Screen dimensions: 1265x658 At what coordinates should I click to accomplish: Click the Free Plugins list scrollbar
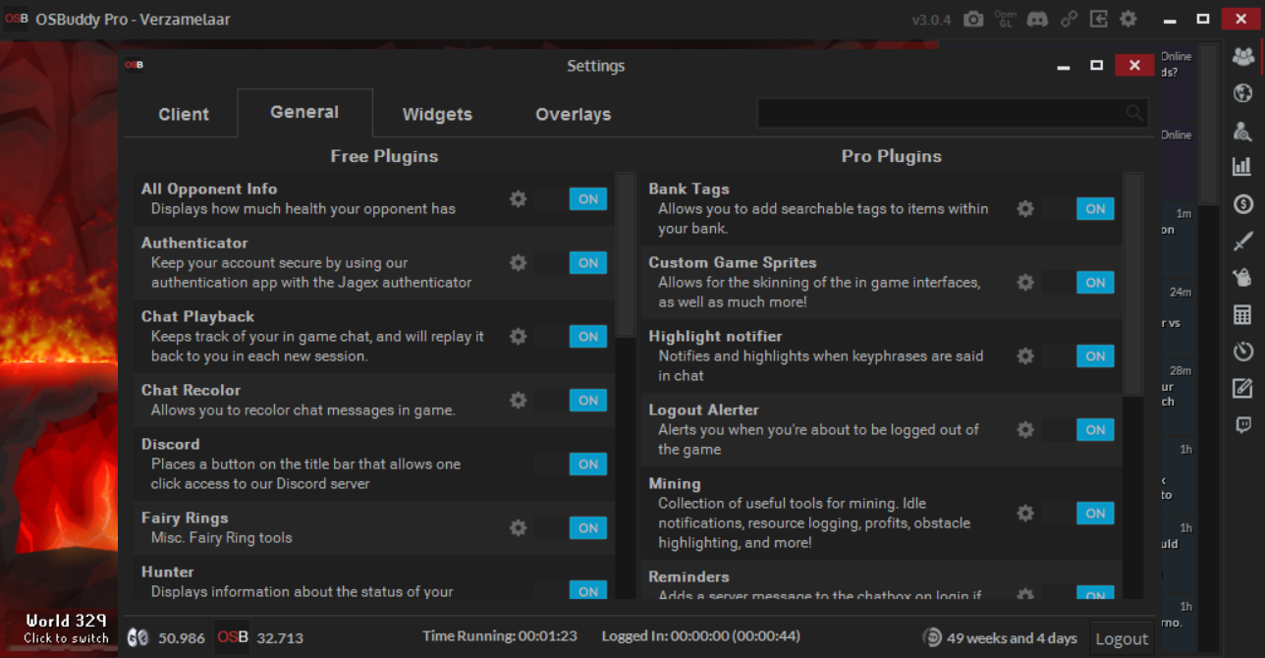point(627,255)
